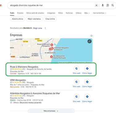Click the magnifying glass search icon
The height and width of the screenshot is (113, 116).
pos(113,5)
